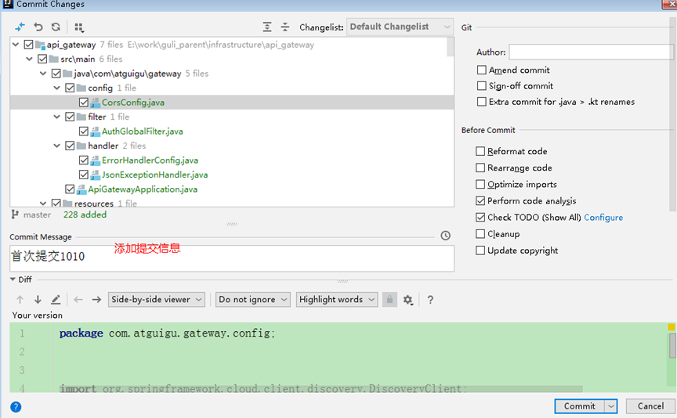This screenshot has height=418, width=677.
Task: Click the Cancel button
Action: point(650,406)
